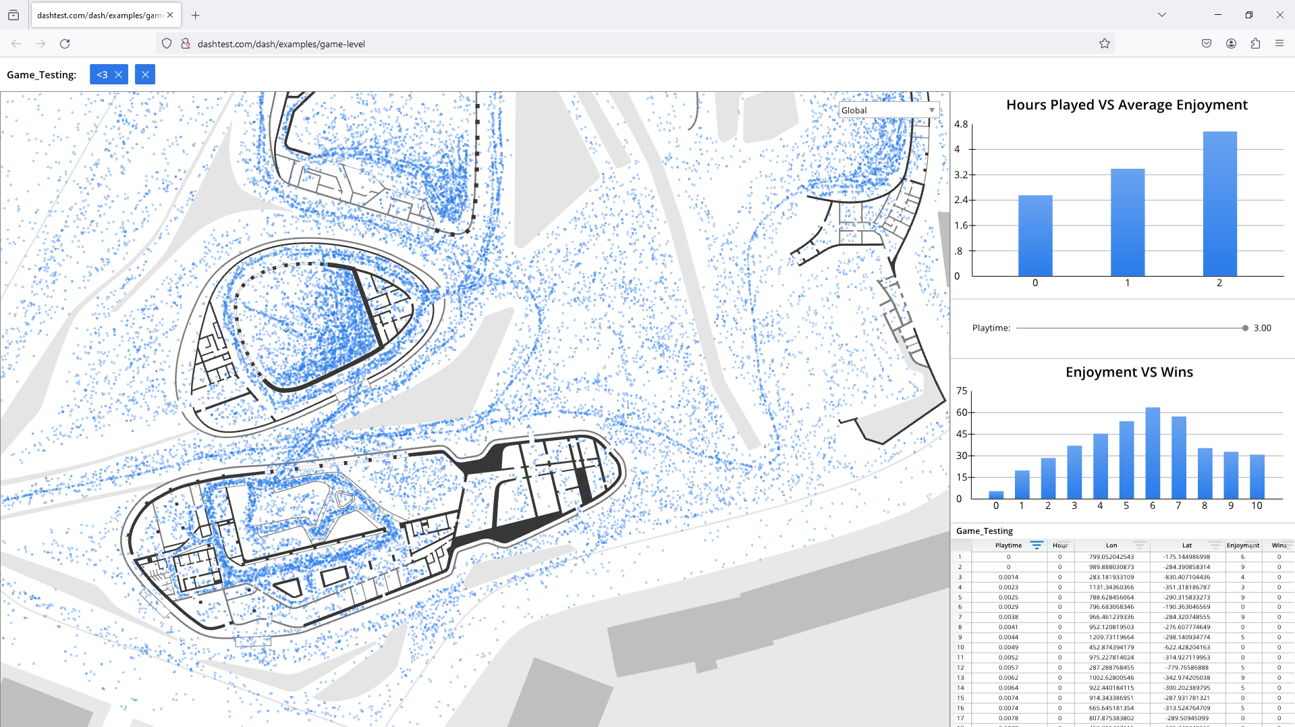
Task: Open the Pocket save icon
Action: coord(1207,43)
